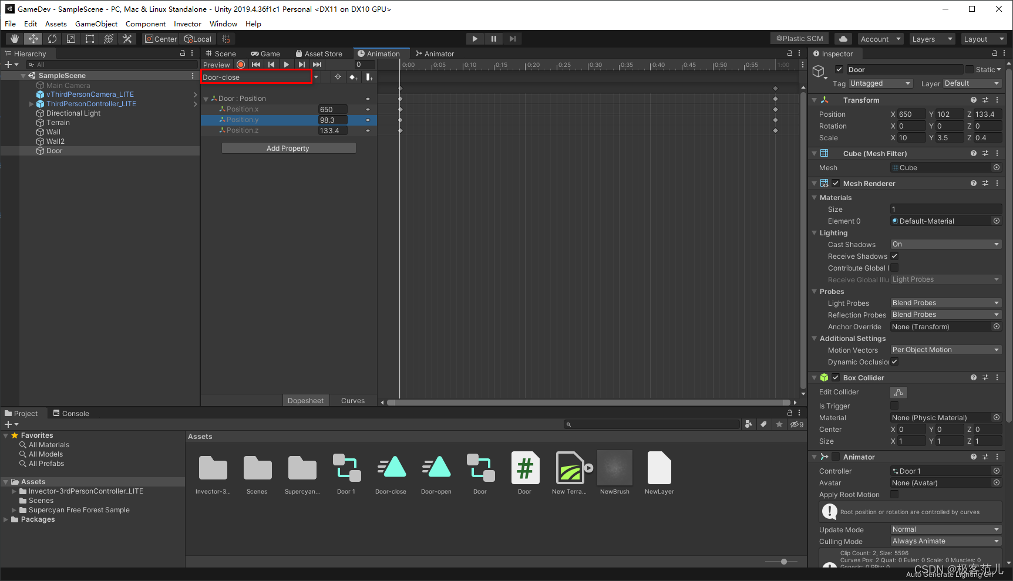Open Motion Vectors dropdown
This screenshot has height=581, width=1013.
946,350
